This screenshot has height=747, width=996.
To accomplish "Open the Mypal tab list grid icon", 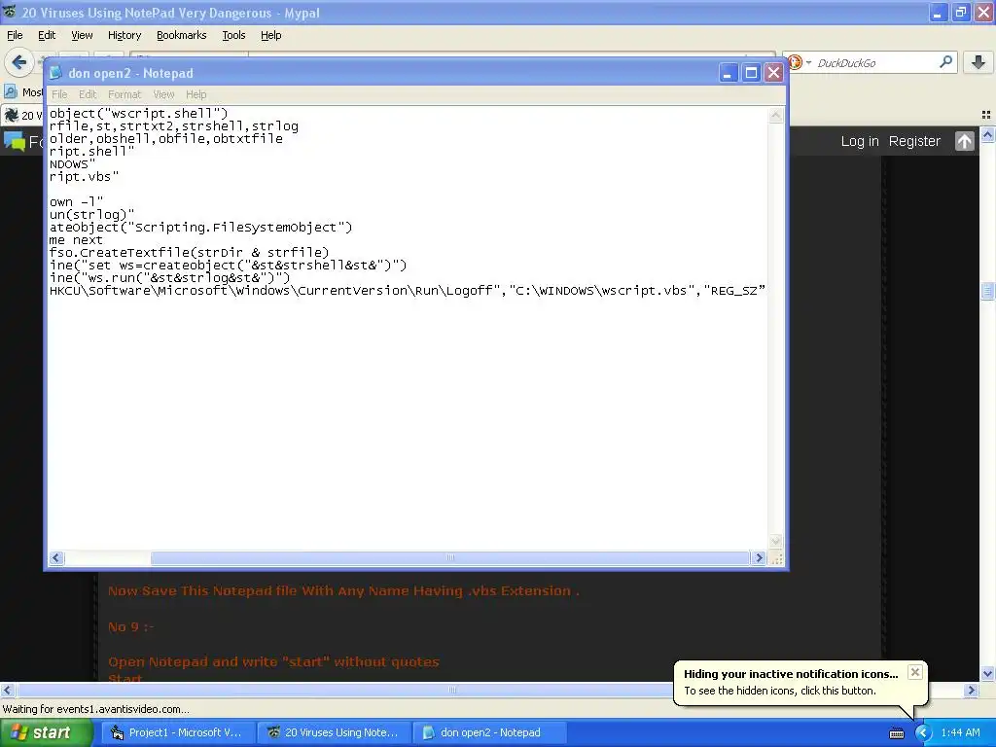I will coord(986,115).
